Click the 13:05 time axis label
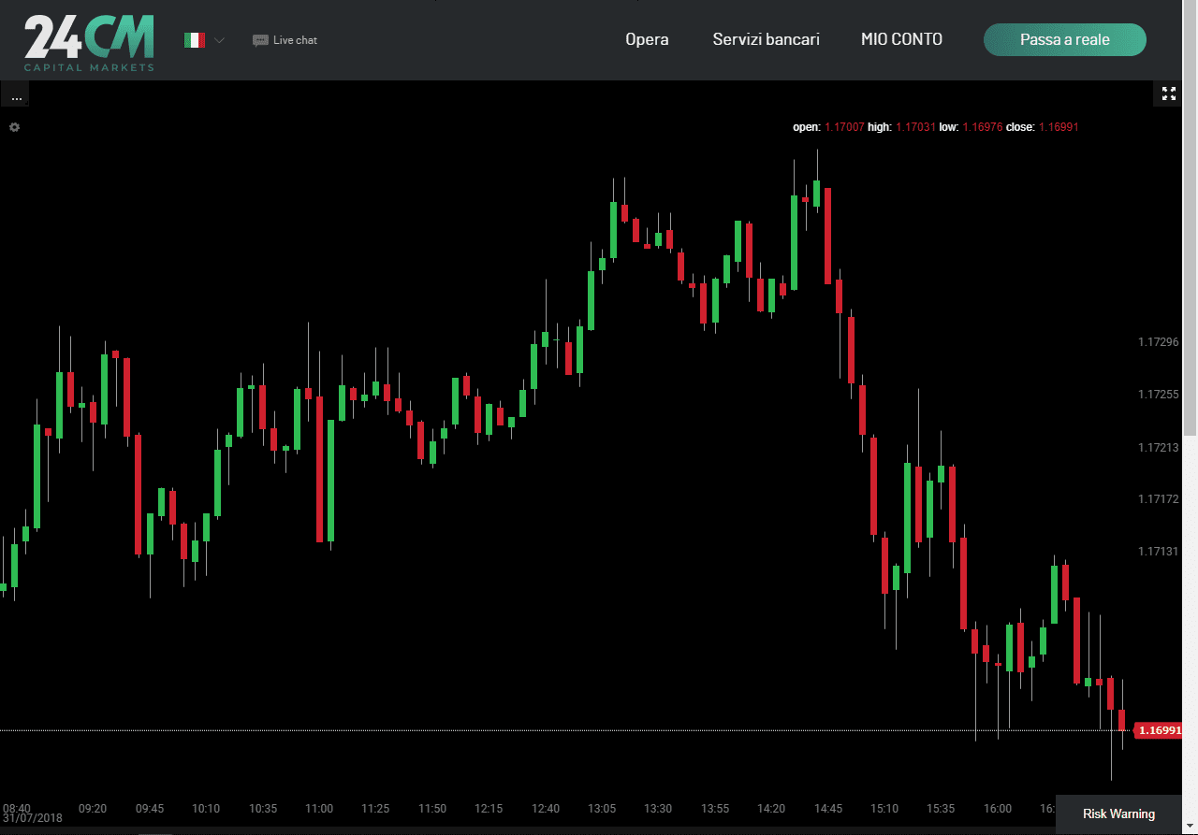The height and width of the screenshot is (835, 1198). coord(602,808)
